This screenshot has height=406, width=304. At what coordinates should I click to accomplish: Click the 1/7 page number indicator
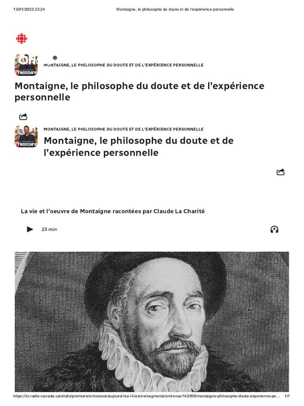coord(287,396)
